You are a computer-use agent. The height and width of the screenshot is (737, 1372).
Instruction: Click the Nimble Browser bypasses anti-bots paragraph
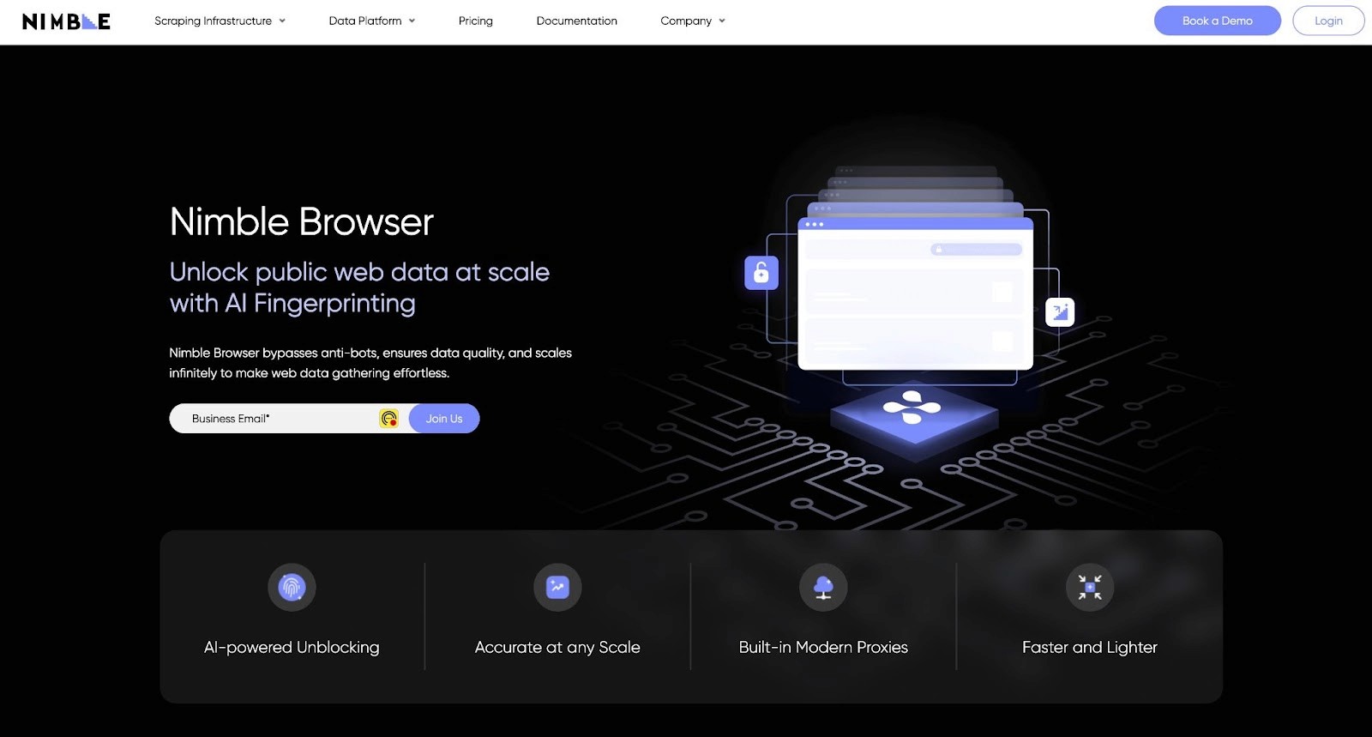[x=370, y=363]
